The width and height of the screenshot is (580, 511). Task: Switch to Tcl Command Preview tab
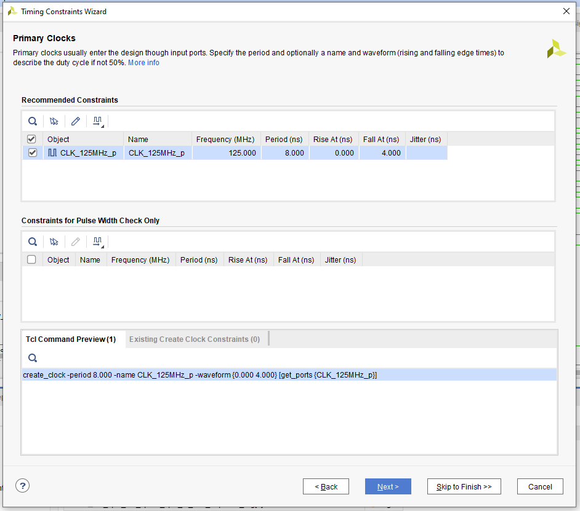(x=71, y=339)
